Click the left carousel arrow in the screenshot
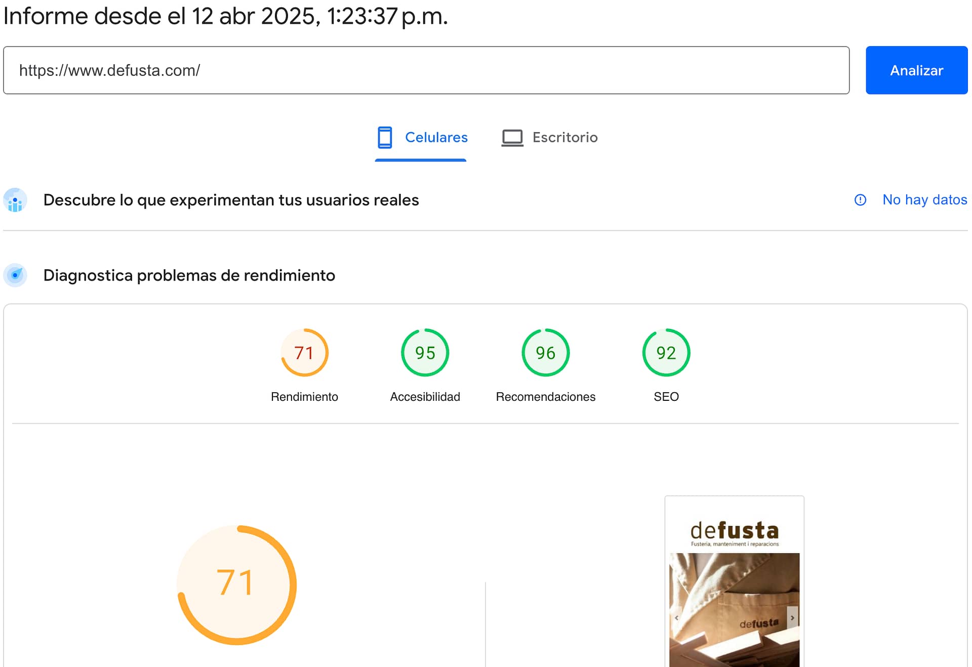 coord(676,618)
